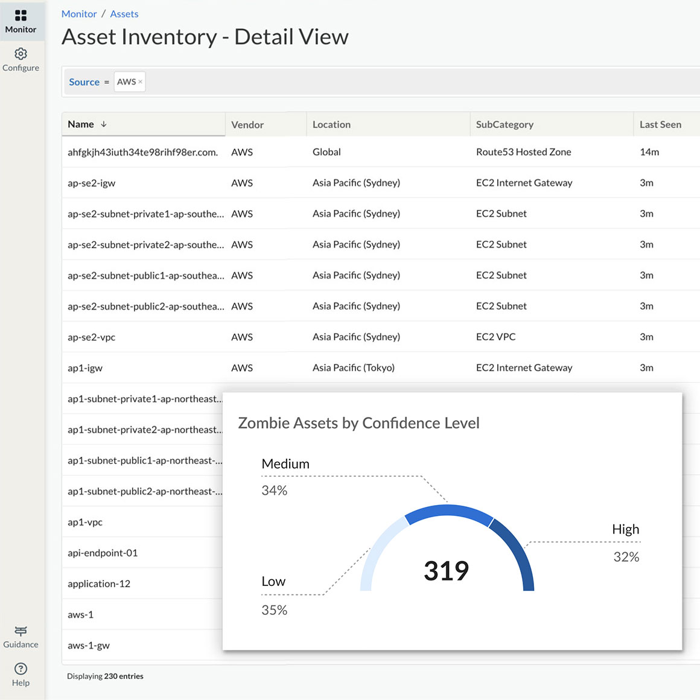Select ap-se2-subnet-public1-ap-southea... row
The image size is (700, 700).
pyautogui.click(x=381, y=275)
